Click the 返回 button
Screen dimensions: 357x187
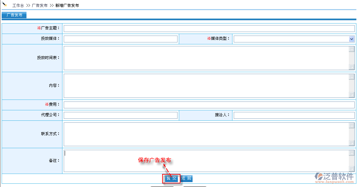[186, 179]
